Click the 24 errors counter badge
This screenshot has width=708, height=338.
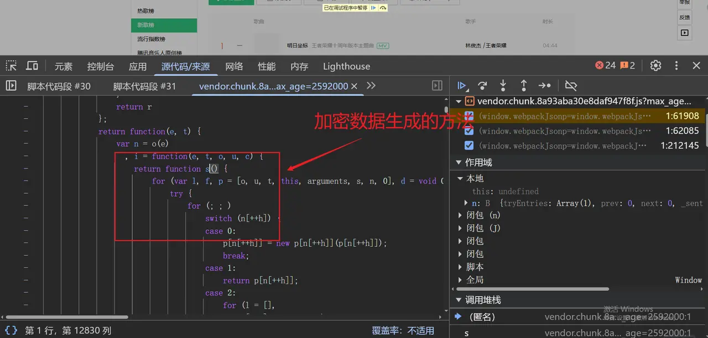pyautogui.click(x=605, y=66)
